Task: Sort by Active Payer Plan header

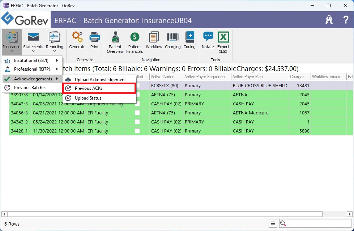Action: tap(260, 77)
